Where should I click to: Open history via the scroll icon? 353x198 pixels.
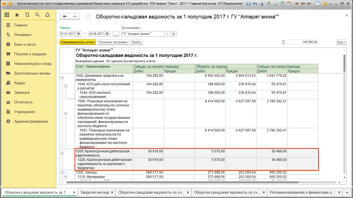(x=27, y=15)
